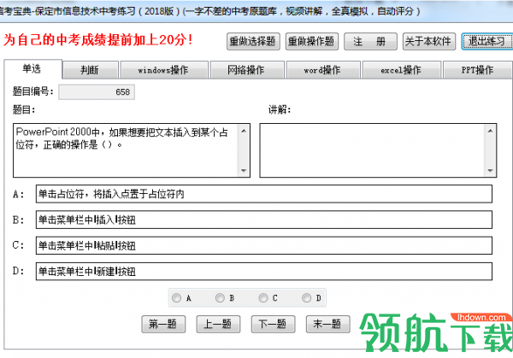Image resolution: width=513 pixels, height=358 pixels.
Task: Open the PPT操作 tab
Action: point(477,70)
